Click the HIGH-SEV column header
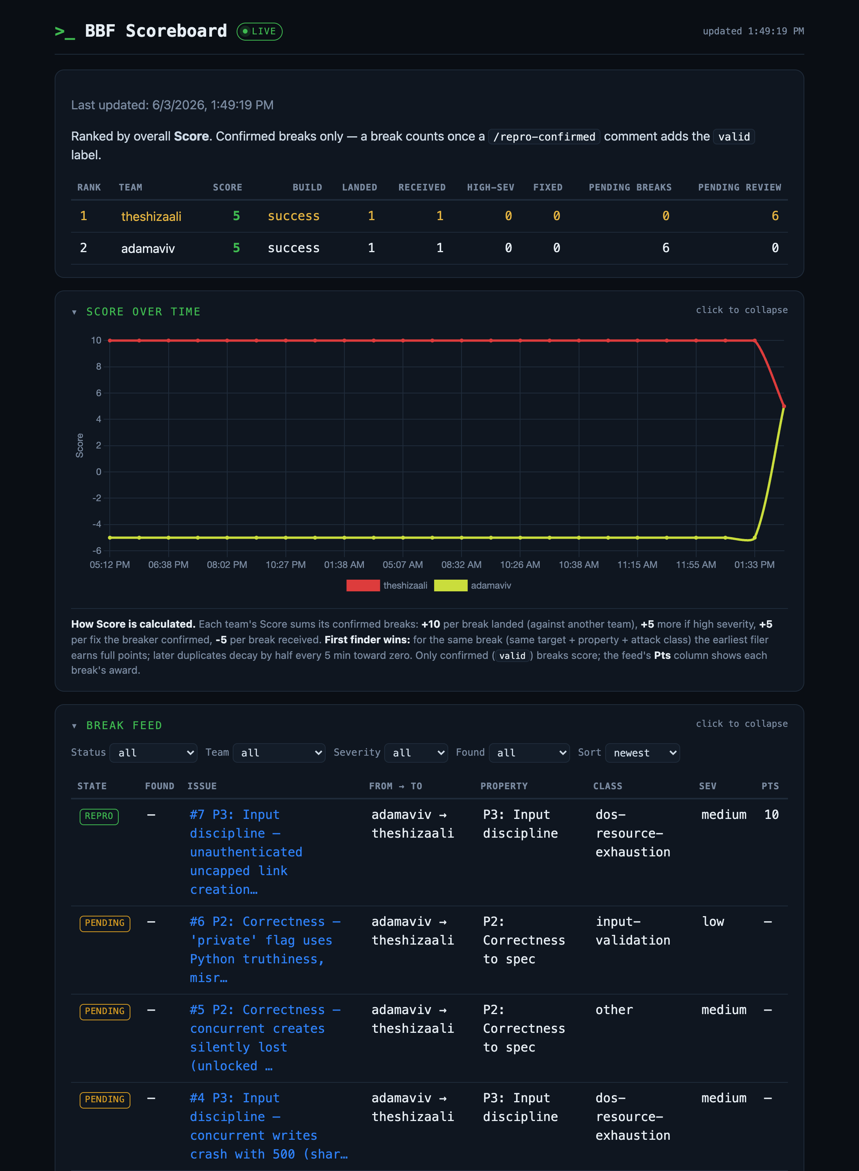This screenshot has height=1171, width=859. [x=490, y=187]
